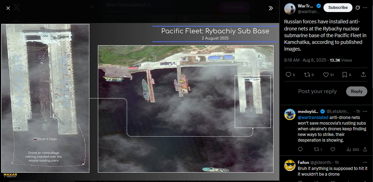The width and height of the screenshot is (373, 182).
Task: Click the @LetsArm... handle in the reply
Action: click(338, 111)
